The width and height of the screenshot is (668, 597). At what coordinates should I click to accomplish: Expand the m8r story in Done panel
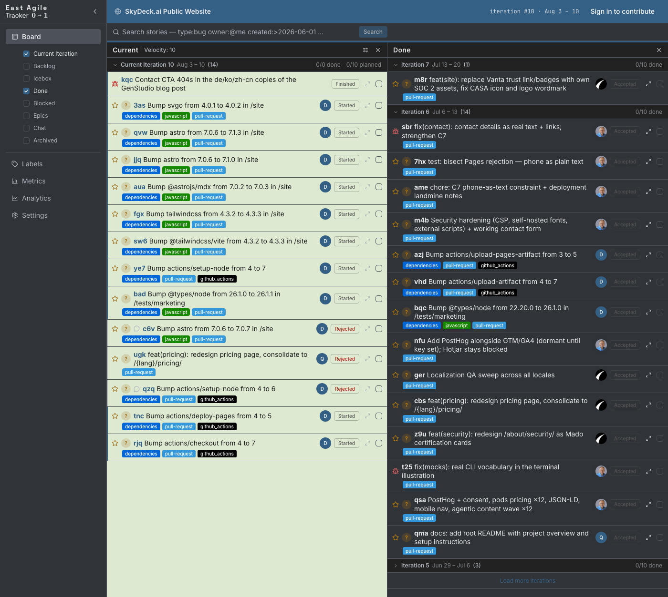point(648,84)
